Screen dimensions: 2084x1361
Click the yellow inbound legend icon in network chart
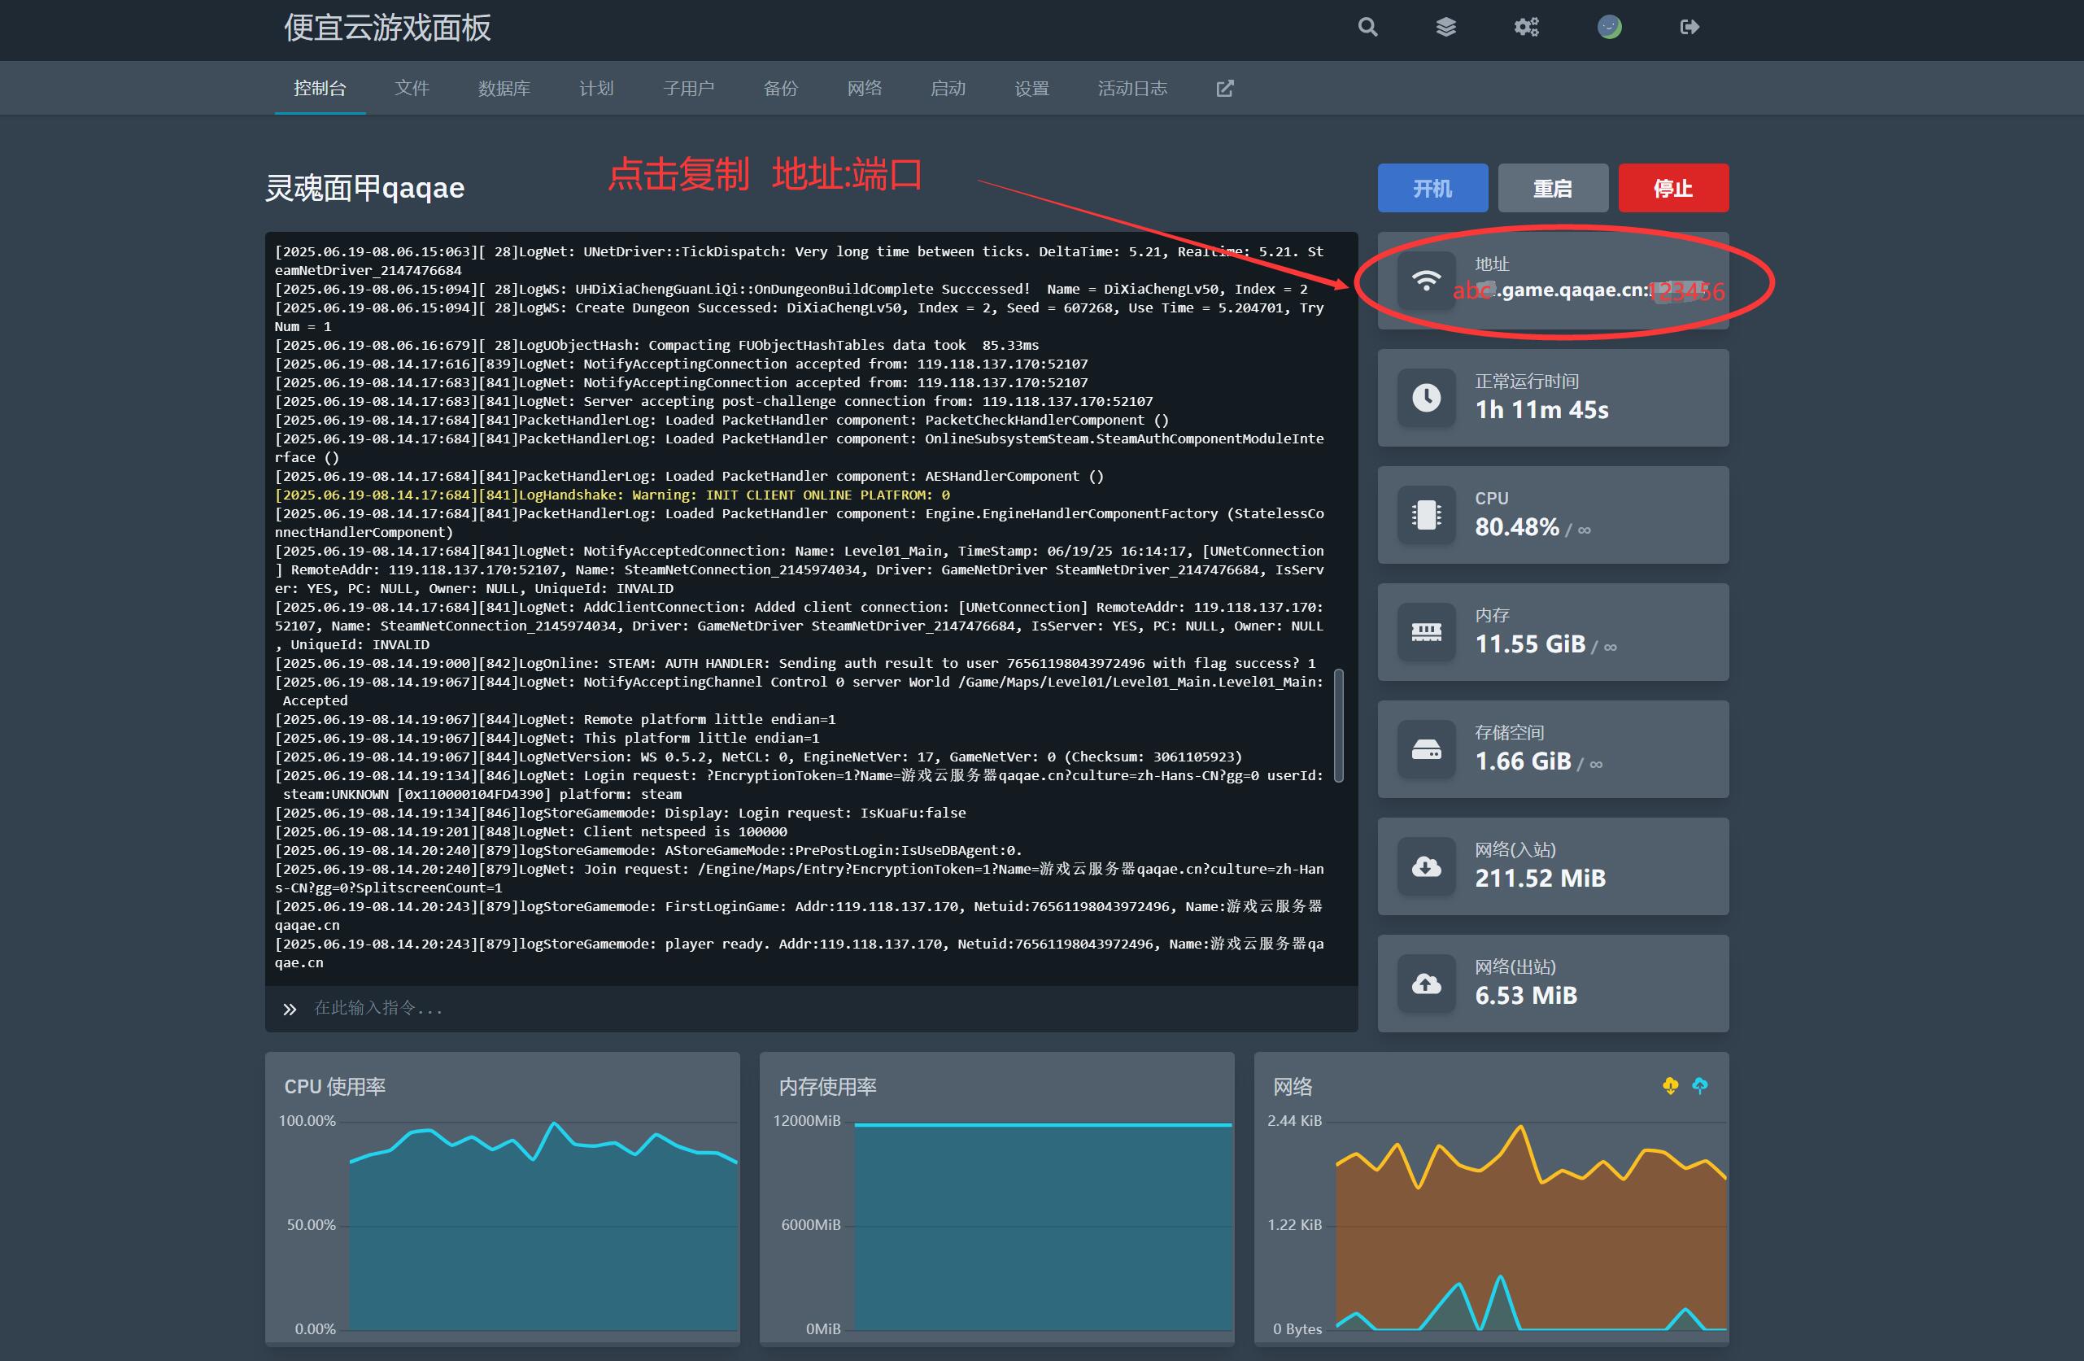[1670, 1086]
